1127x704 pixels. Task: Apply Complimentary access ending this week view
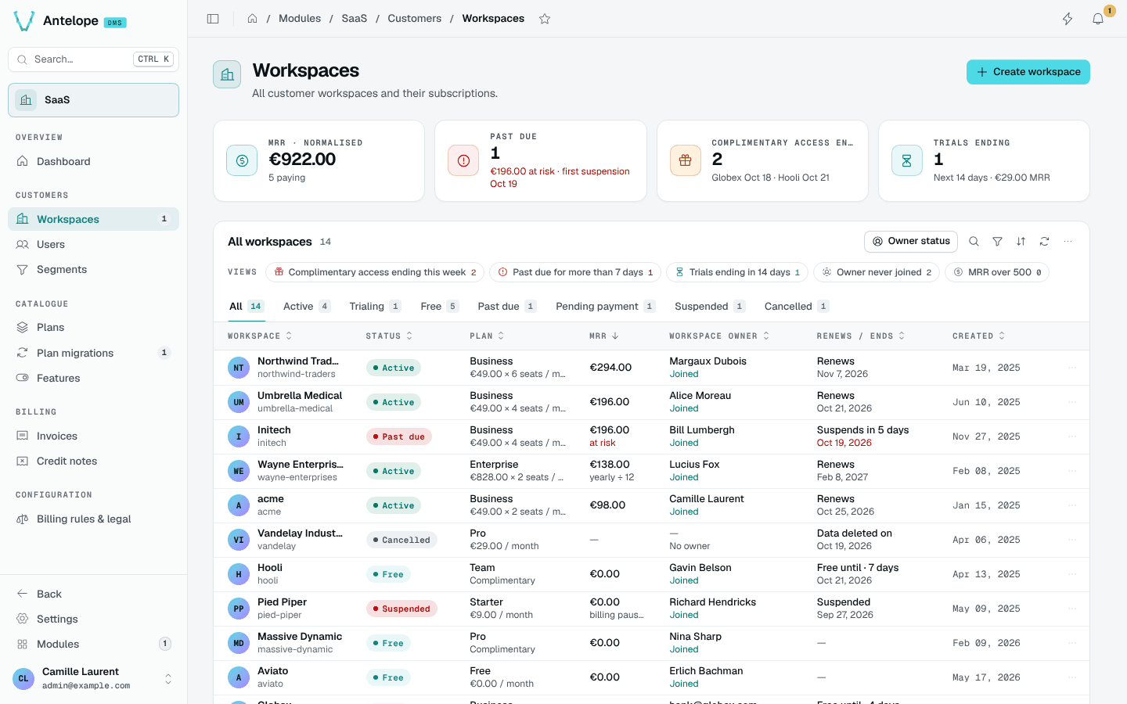(375, 272)
